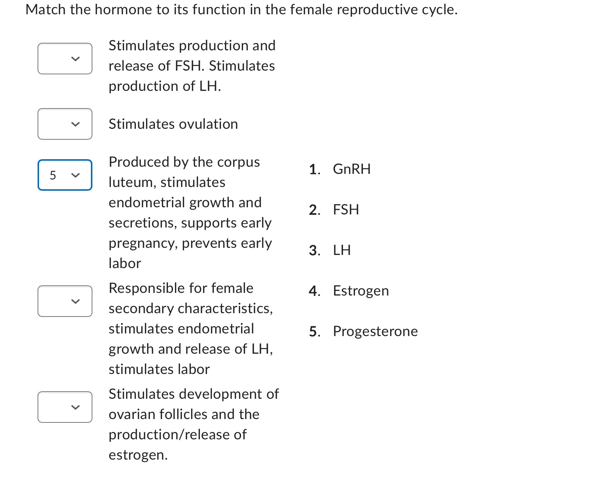Select the answer option 'LH'
Image resolution: width=616 pixels, height=478 pixels.
342,250
